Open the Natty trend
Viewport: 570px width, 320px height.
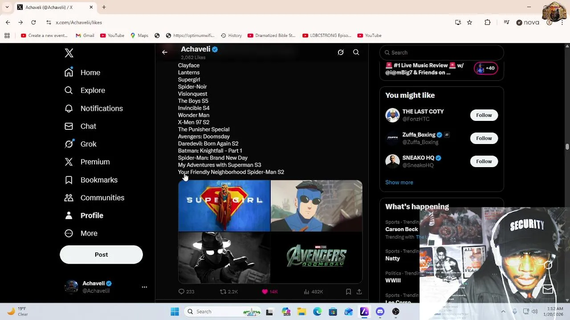(x=393, y=258)
